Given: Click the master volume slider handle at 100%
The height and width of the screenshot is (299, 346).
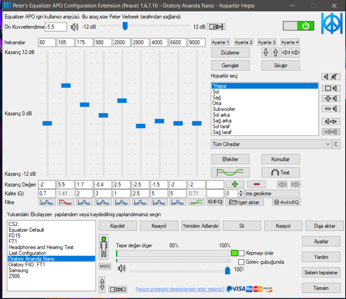Looking at the screenshot, I should tap(227, 270).
